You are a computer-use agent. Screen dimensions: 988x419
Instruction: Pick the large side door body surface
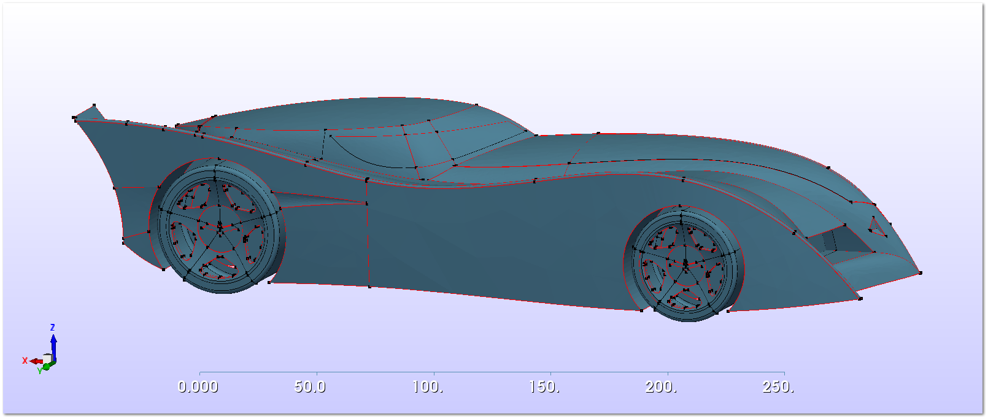pos(491,239)
